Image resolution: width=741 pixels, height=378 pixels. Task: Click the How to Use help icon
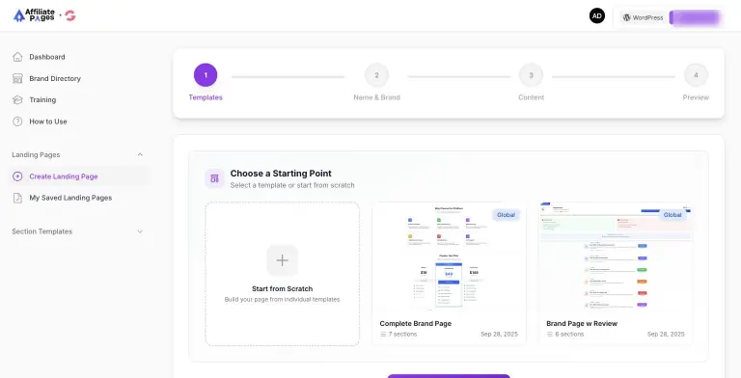(17, 121)
